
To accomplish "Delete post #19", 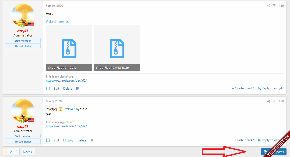I will (68, 89).
